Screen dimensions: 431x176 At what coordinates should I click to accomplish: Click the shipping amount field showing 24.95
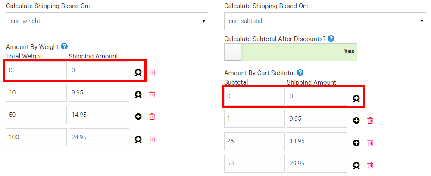point(99,137)
